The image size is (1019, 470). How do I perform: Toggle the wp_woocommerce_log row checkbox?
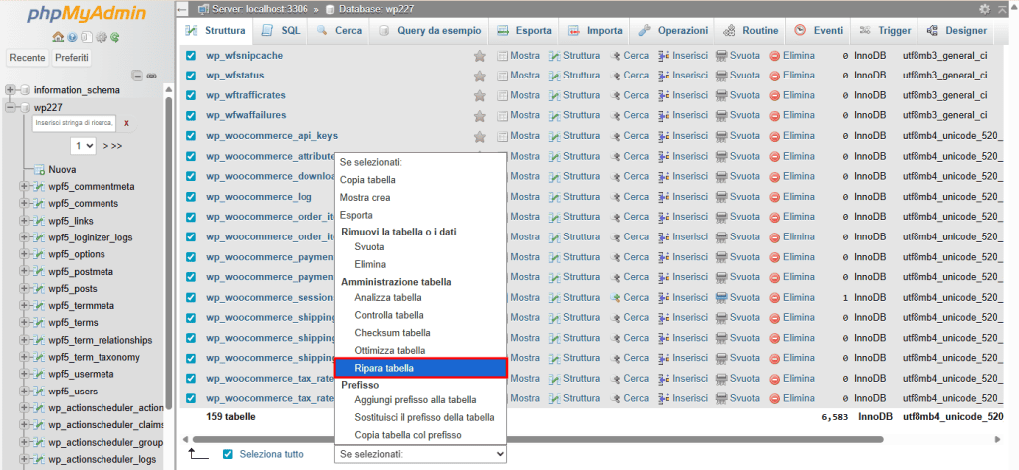click(x=190, y=197)
